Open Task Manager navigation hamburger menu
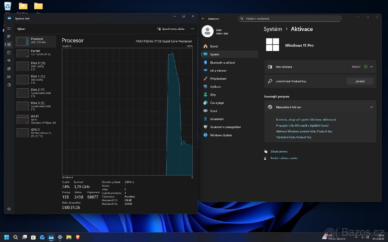 coord(8,28)
